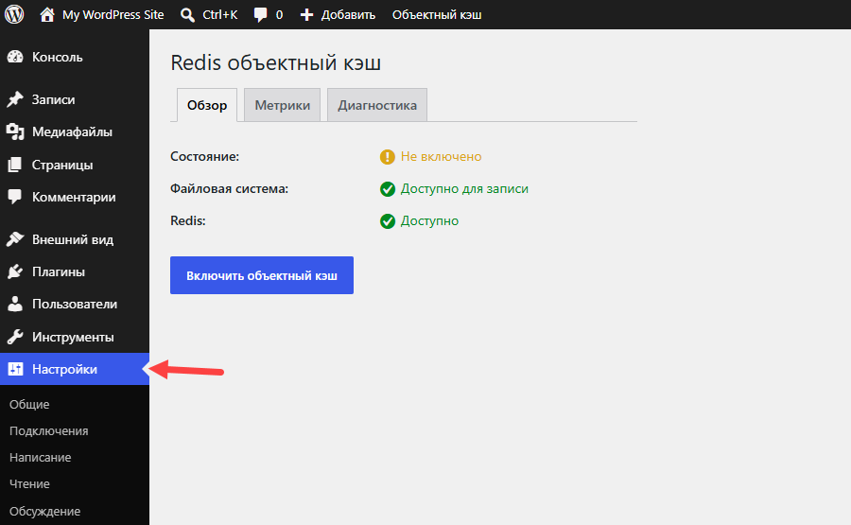The width and height of the screenshot is (851, 525).
Task: Click the Состояние: label
Action: (204, 156)
